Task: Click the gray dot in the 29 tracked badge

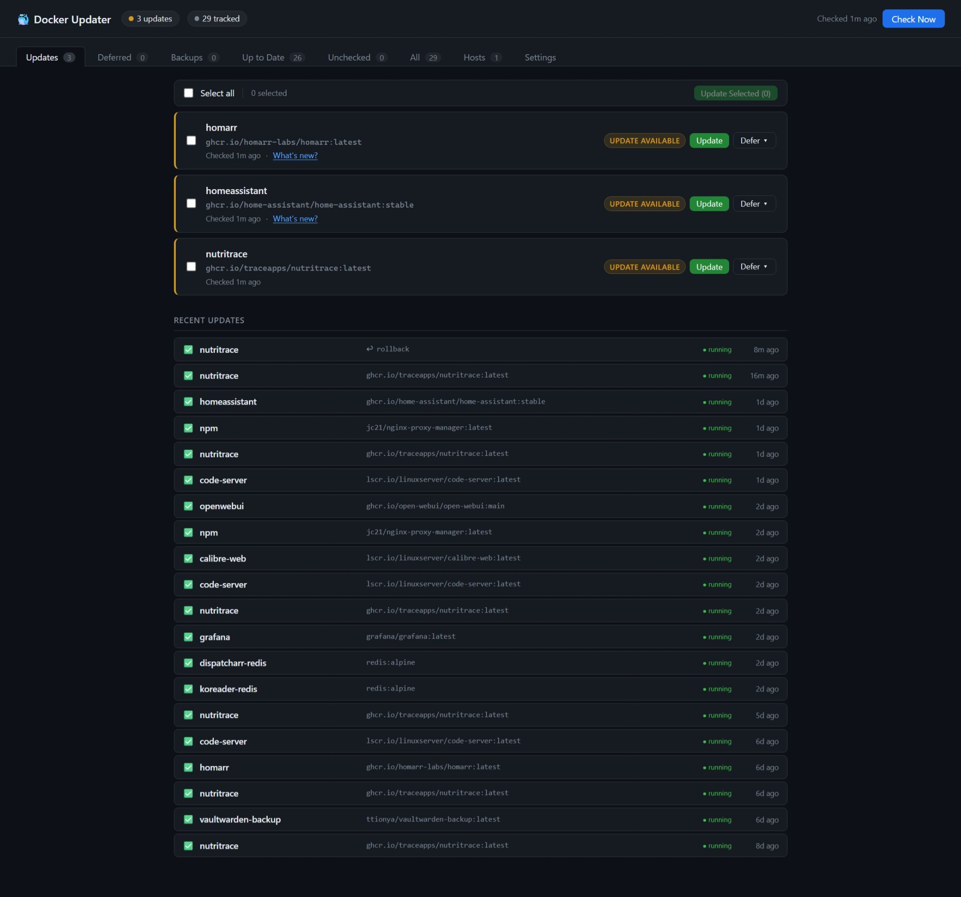Action: 197,19
